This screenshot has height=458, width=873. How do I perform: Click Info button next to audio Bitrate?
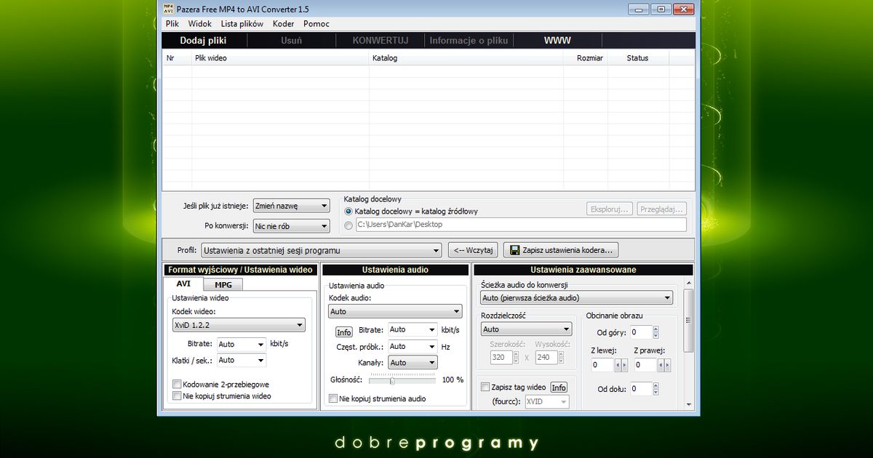(x=343, y=332)
